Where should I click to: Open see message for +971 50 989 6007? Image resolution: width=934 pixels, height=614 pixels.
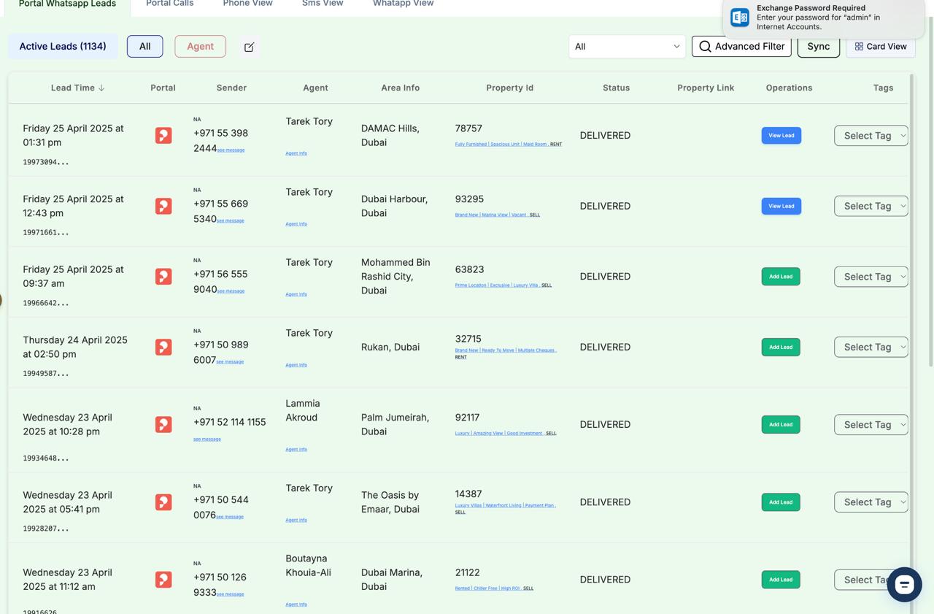(x=230, y=361)
